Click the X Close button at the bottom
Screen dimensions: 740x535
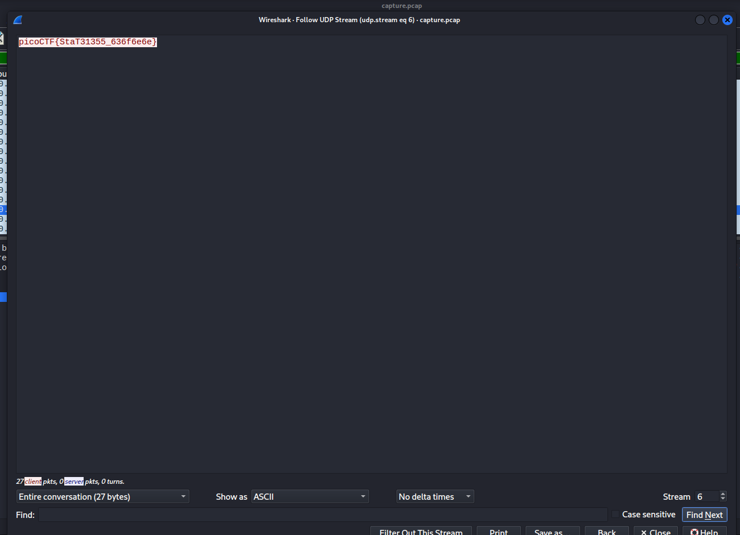655,532
